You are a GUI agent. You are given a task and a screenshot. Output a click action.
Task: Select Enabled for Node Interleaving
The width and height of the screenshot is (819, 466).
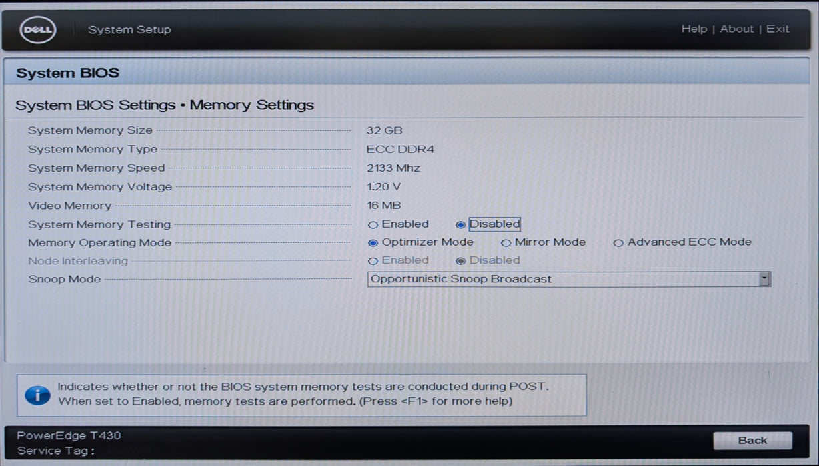398,260
